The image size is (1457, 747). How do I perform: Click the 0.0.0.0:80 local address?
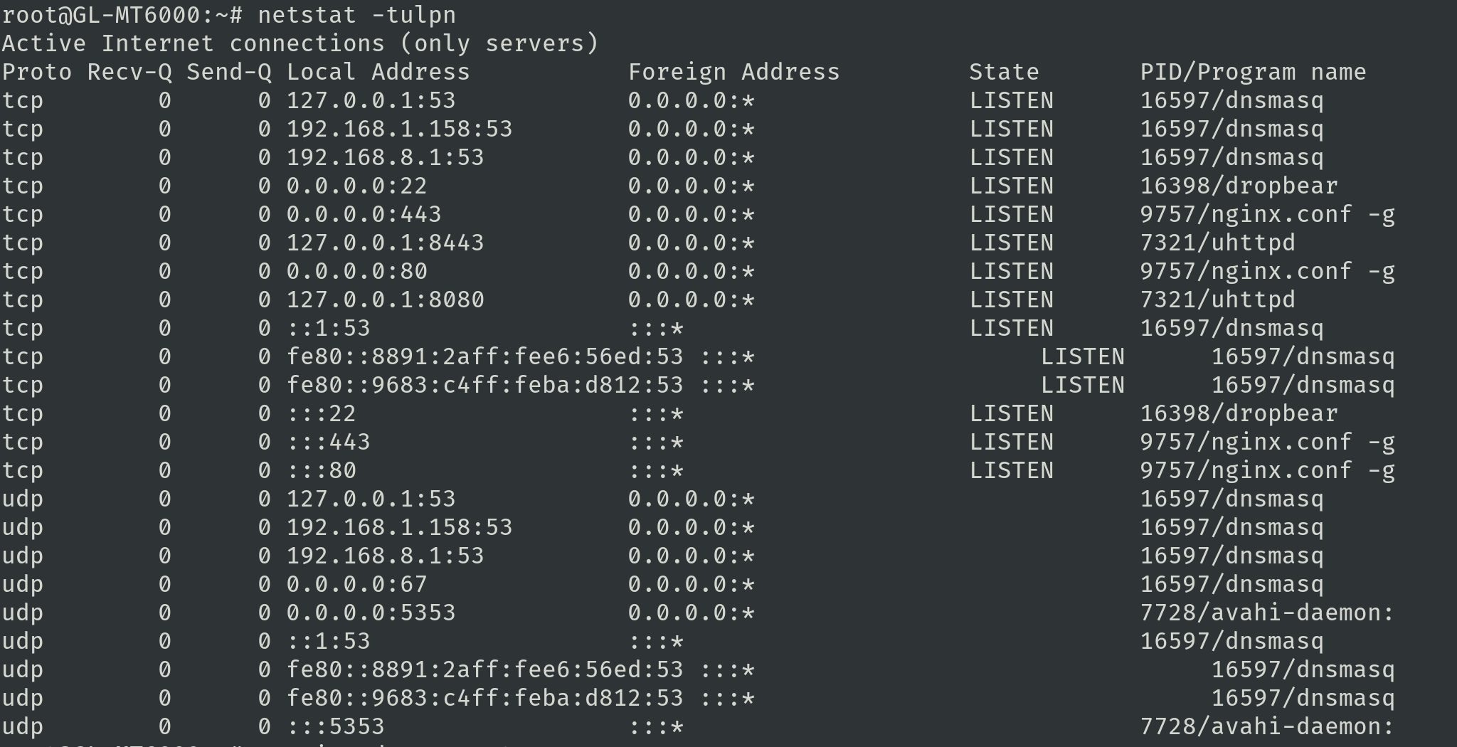[356, 271]
